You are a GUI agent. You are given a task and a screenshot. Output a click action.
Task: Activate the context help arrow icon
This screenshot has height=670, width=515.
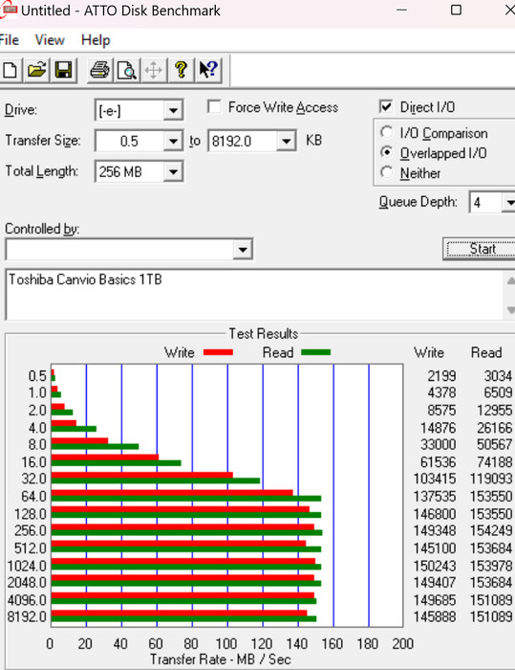click(x=208, y=70)
